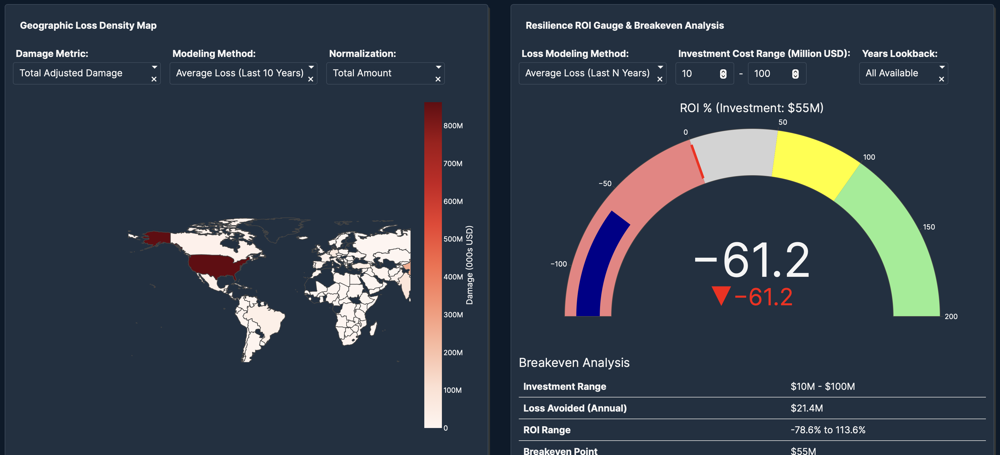Open the Years Lookback dropdown
Image resolution: width=1000 pixels, height=455 pixels.
(942, 68)
